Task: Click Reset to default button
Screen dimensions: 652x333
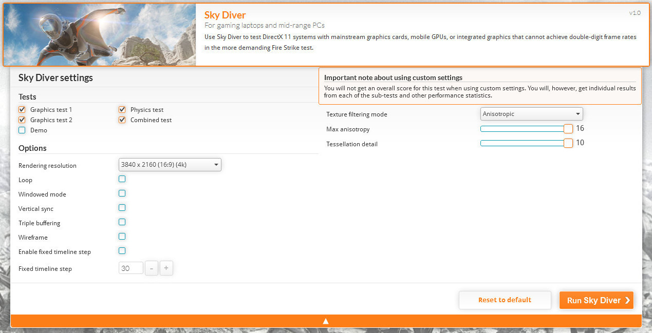Action: click(505, 300)
